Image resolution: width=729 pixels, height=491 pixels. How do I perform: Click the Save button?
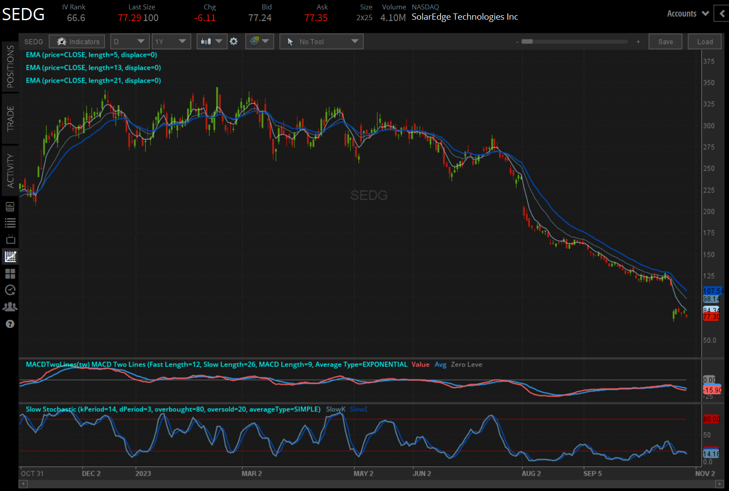pos(665,41)
